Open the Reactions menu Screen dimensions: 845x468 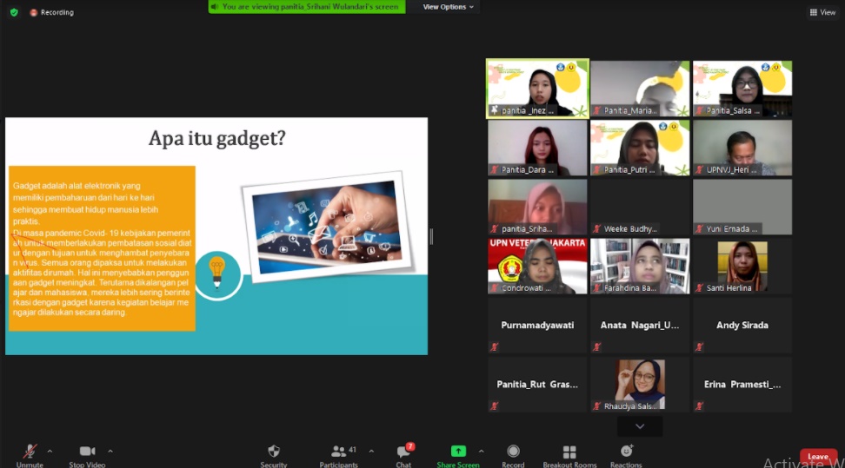tap(626, 452)
